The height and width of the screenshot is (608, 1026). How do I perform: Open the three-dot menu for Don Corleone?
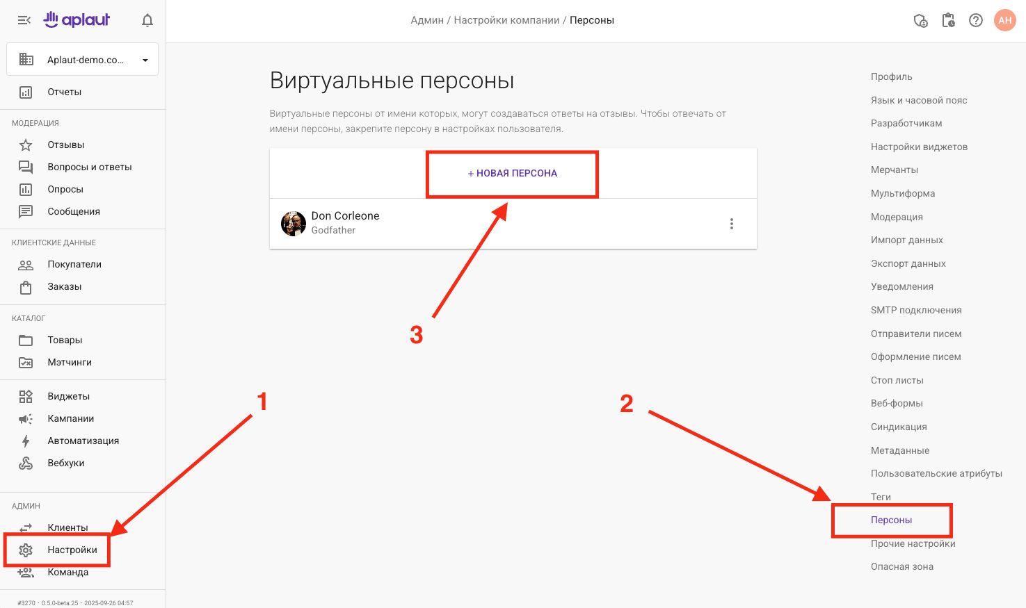[x=731, y=224]
